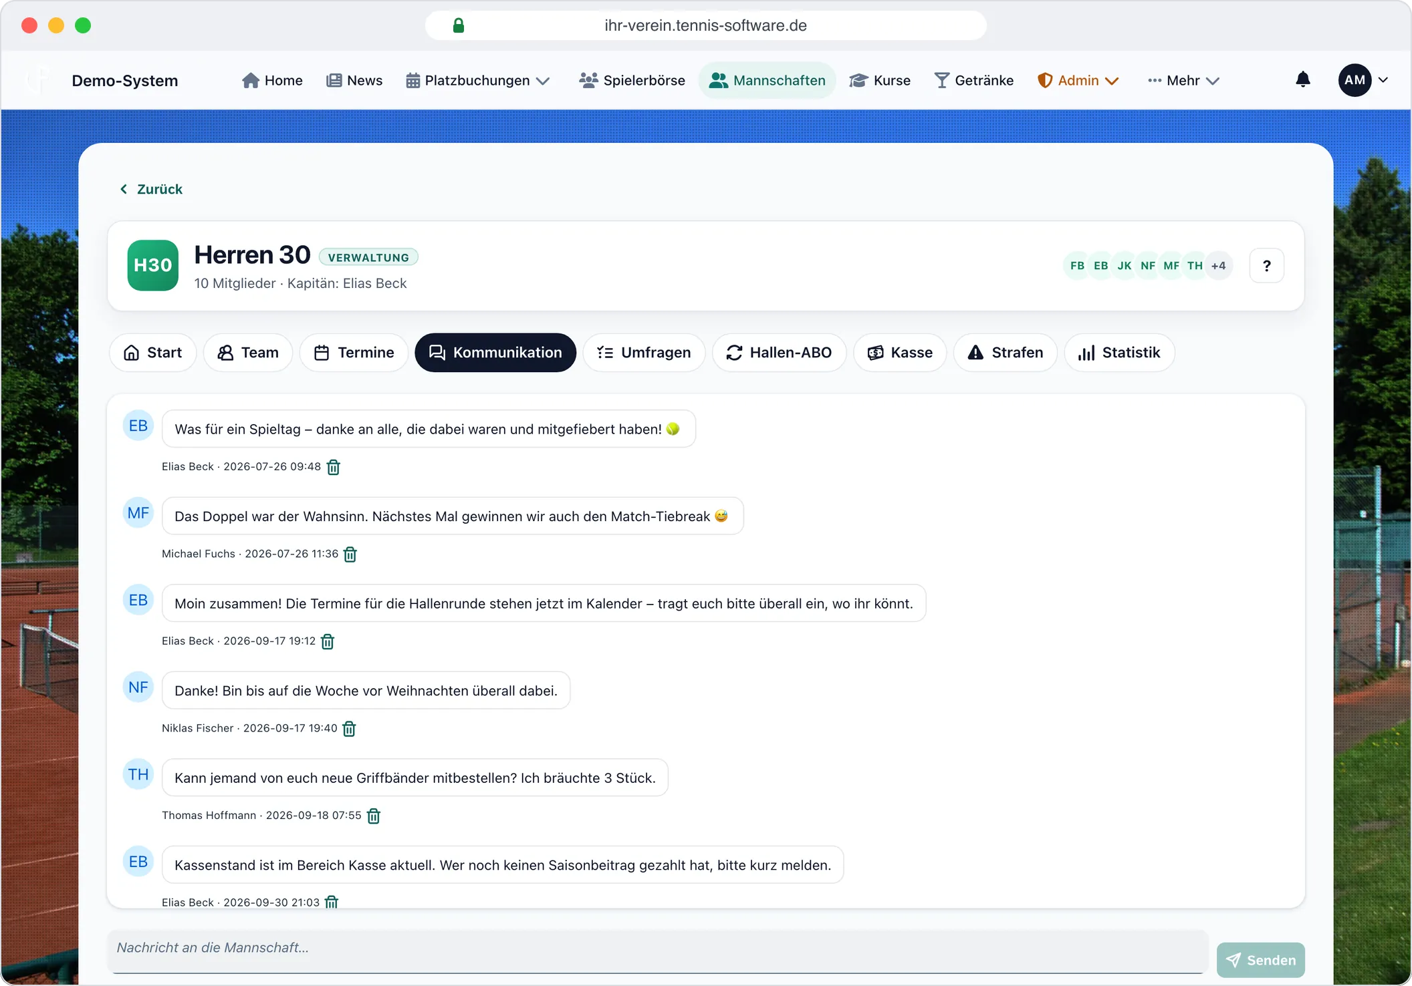Switch to the Start tab
Screen dimensions: 1412x986
pyautogui.click(x=152, y=353)
